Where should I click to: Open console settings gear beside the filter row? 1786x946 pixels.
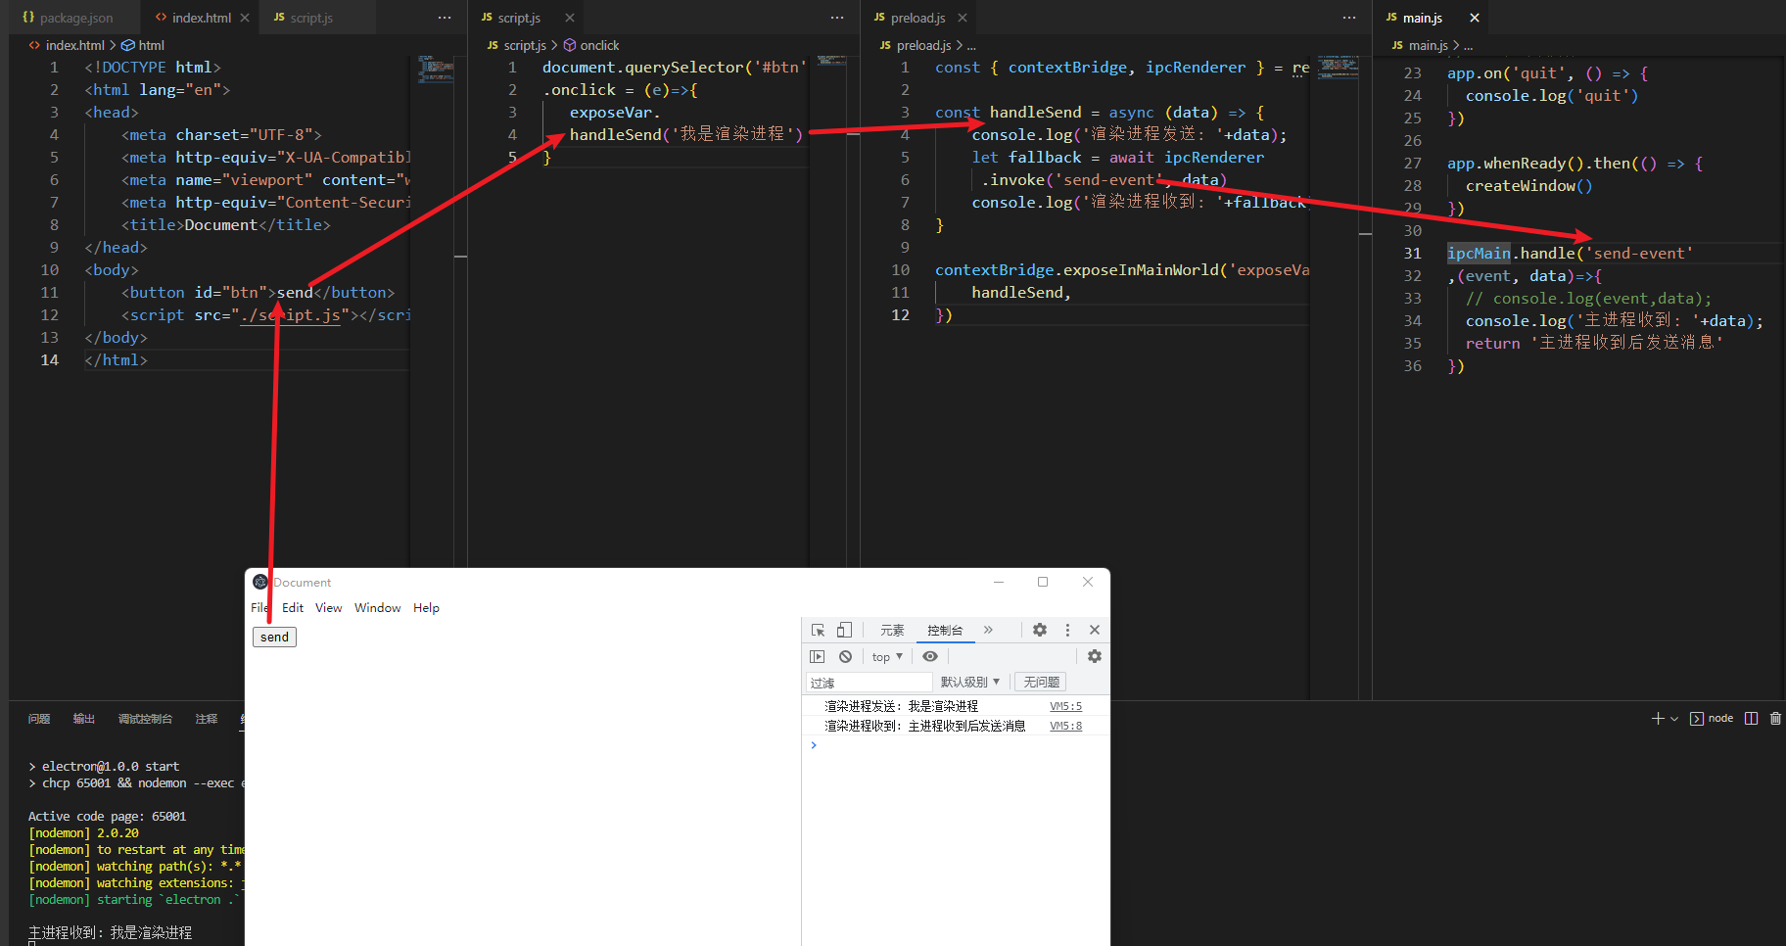[x=1095, y=656]
